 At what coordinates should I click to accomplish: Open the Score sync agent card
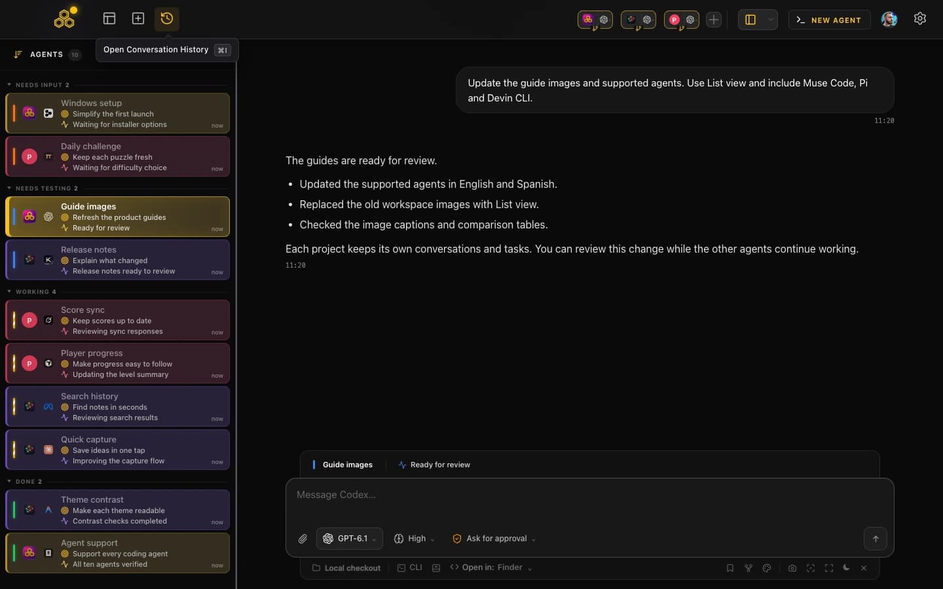point(118,320)
